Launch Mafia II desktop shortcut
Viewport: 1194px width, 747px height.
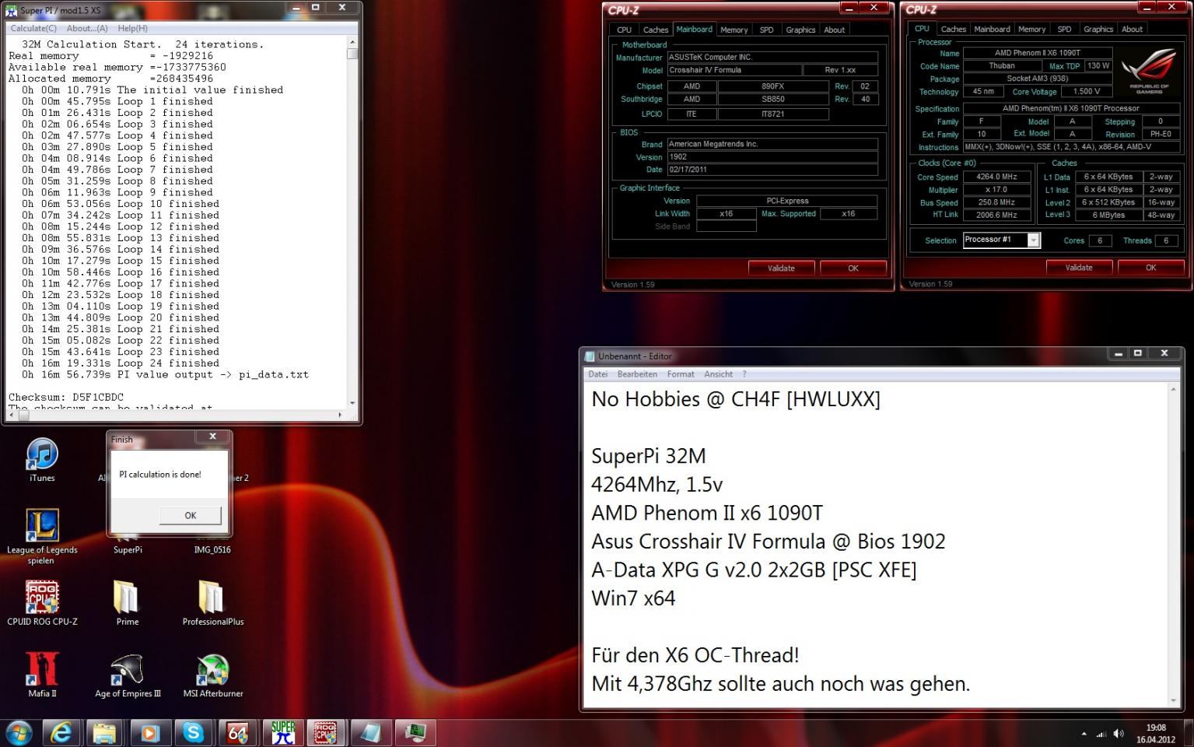click(x=42, y=675)
